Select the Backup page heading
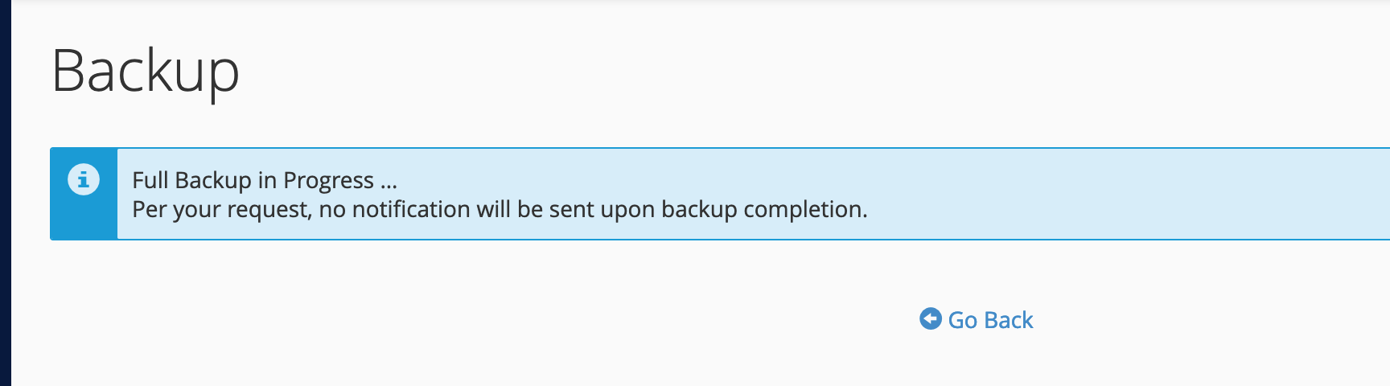The height and width of the screenshot is (386, 1390). (146, 72)
